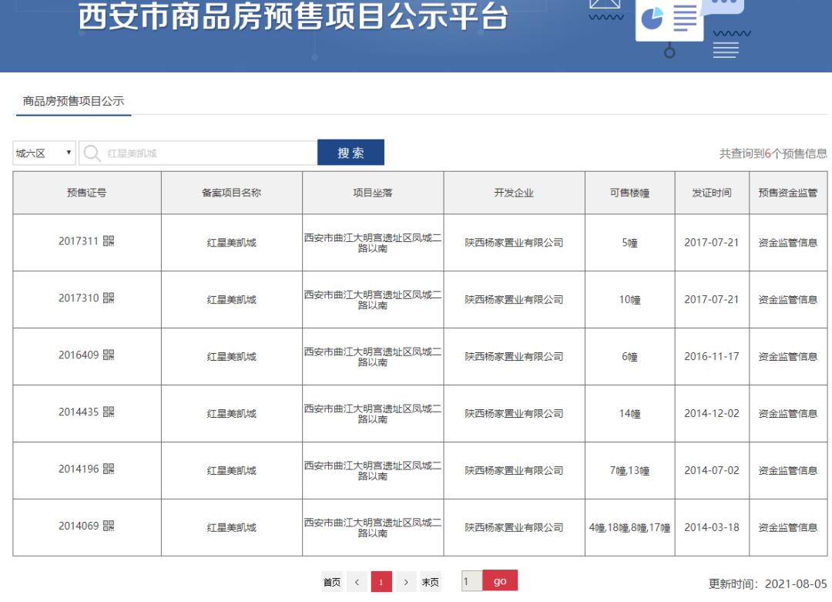The height and width of the screenshot is (602, 832).
Task: Click the next page arrow
Action: tap(406, 582)
